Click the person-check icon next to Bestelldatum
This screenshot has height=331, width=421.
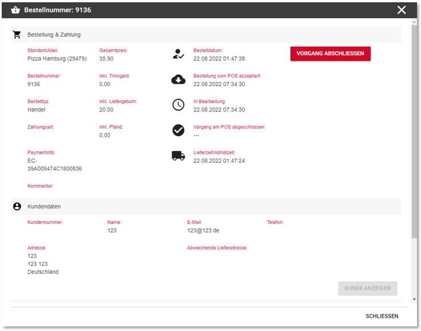tap(178, 54)
